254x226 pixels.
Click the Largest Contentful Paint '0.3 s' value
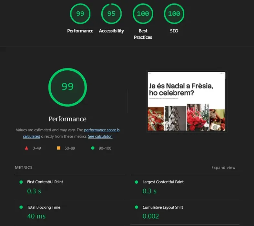(149, 191)
